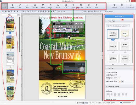
Task: Enable the Text selectable checkbox
Action: [x=107, y=72]
